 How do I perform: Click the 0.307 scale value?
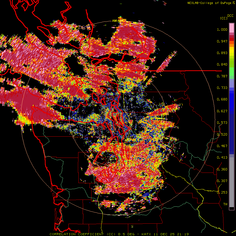click(222, 181)
